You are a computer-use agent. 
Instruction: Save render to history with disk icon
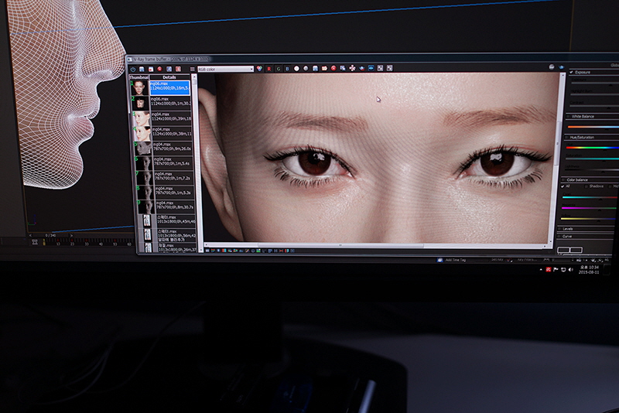click(x=142, y=69)
